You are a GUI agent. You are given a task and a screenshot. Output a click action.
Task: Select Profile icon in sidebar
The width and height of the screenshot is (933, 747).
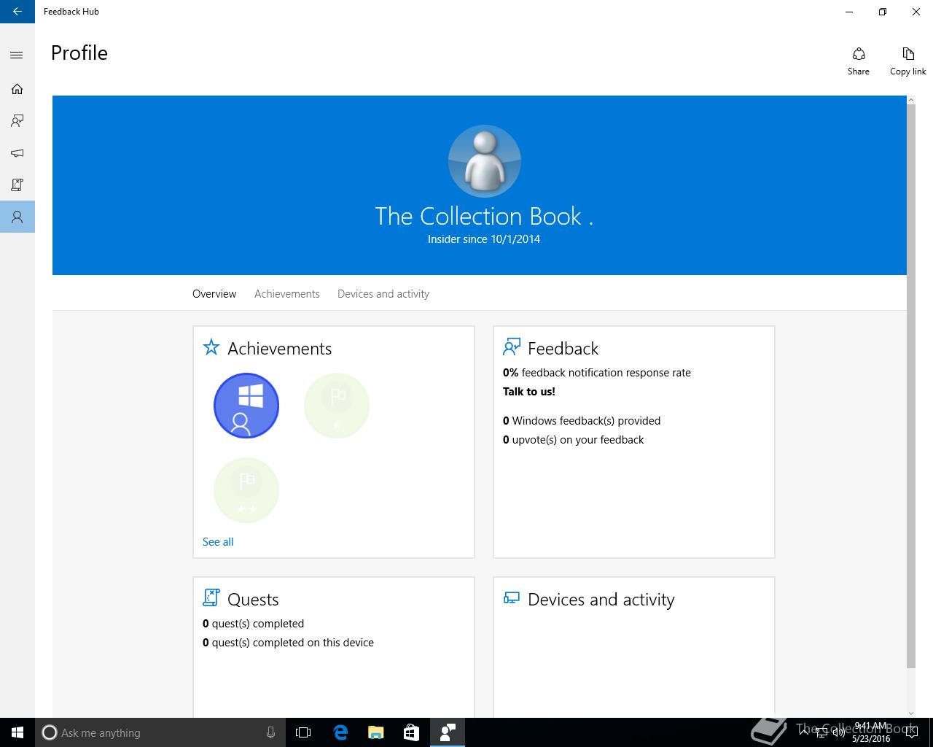[17, 217]
